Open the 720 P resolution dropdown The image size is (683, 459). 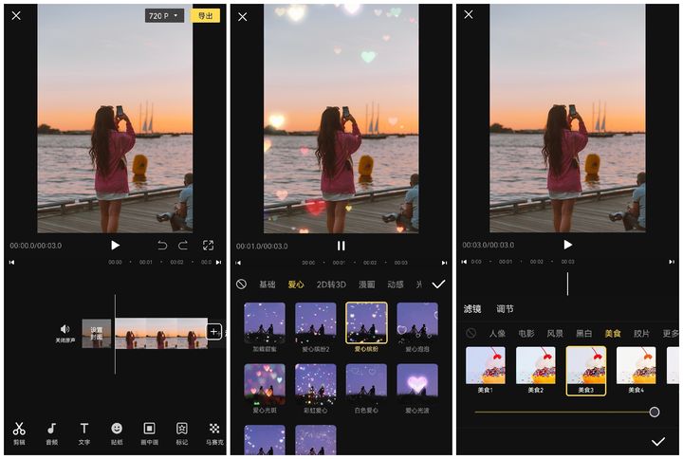click(x=164, y=16)
